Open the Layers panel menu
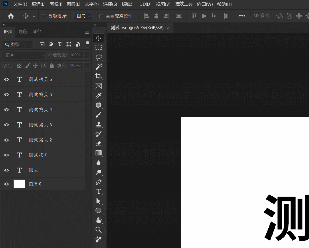 (87, 32)
